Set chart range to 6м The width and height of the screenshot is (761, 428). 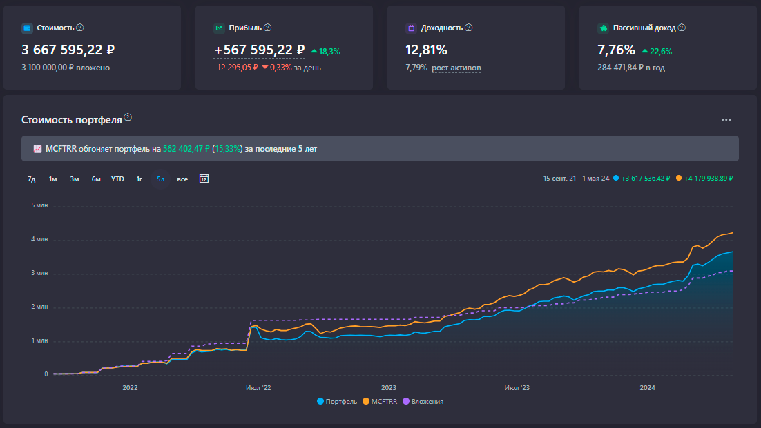click(x=96, y=179)
